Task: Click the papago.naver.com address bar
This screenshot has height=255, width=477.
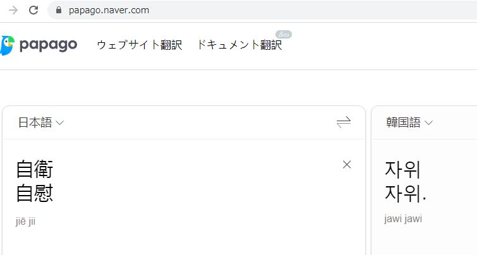Action: pyautogui.click(x=262, y=10)
